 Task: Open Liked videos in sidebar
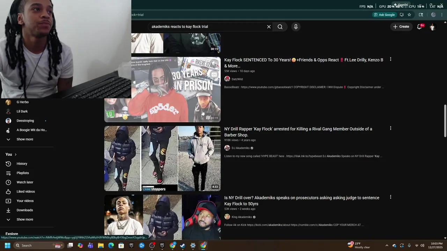pyautogui.click(x=26, y=192)
